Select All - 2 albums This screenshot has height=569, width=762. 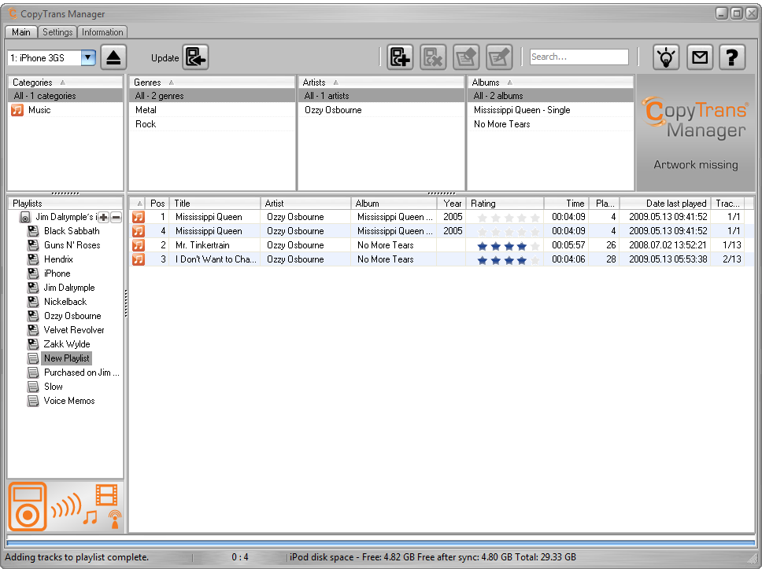[x=550, y=96]
